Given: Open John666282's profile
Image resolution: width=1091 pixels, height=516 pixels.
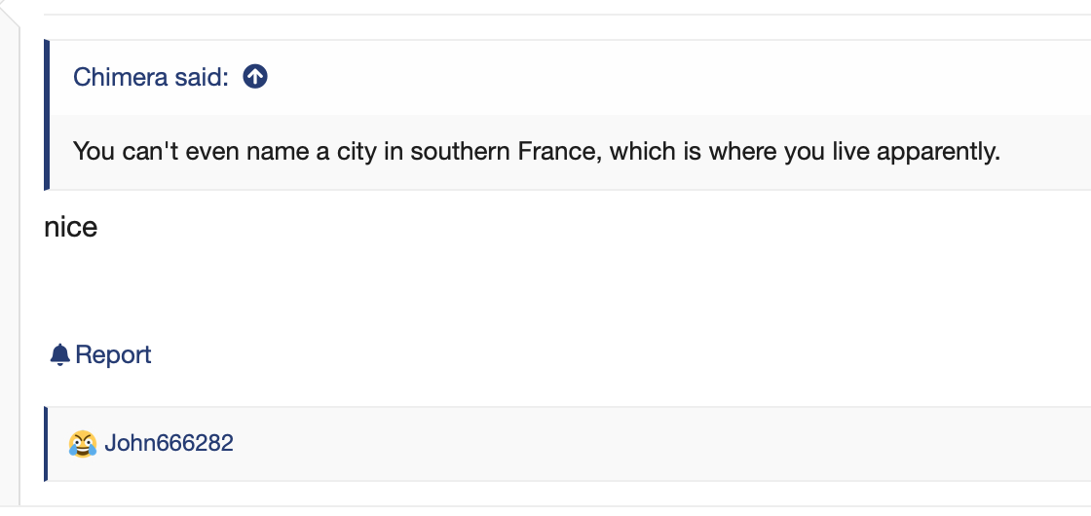Looking at the screenshot, I should 169,443.
